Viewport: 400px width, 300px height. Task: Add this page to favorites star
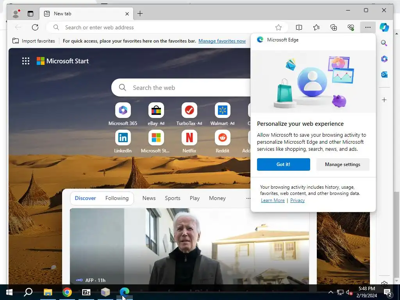pos(278,27)
